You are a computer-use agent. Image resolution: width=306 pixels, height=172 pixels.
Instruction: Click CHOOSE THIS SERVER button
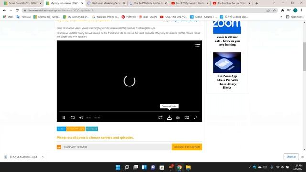click(187, 147)
